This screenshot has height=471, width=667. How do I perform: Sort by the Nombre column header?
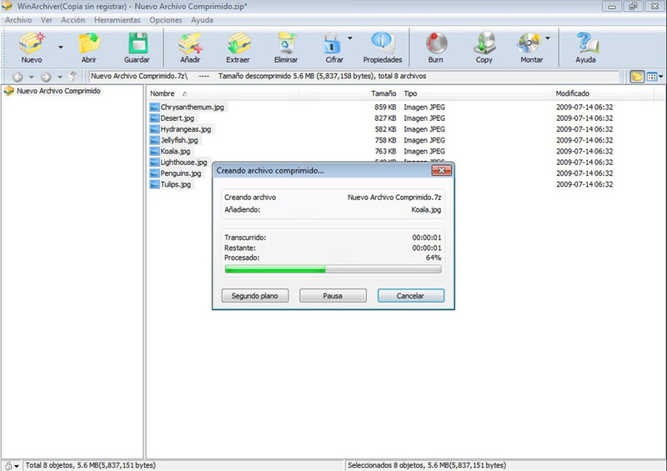(223, 93)
